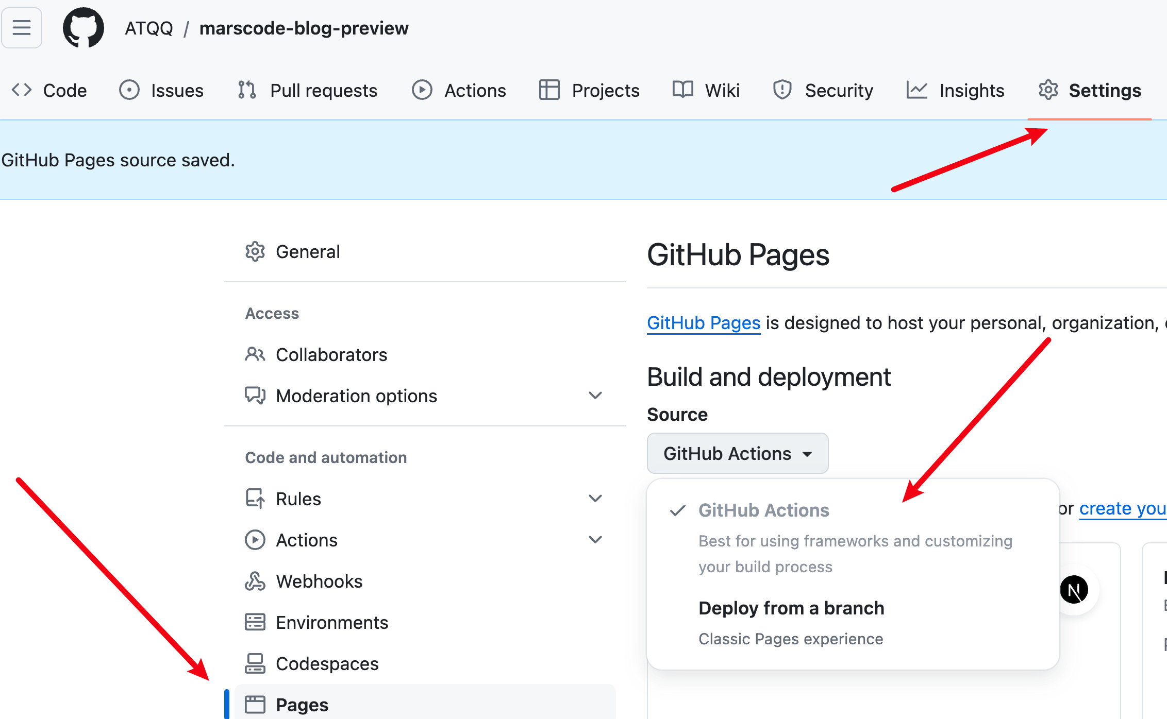Click the Code tab angle-brackets icon
The width and height of the screenshot is (1167, 719).
[x=22, y=90]
